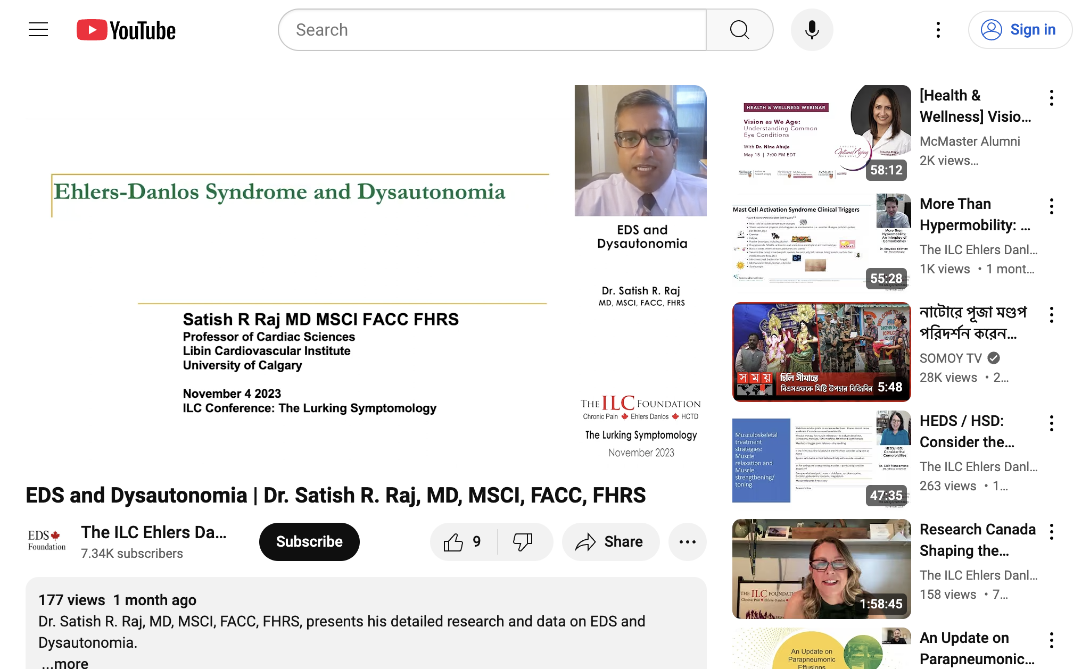
Task: Expand description with ...more
Action: click(x=65, y=663)
